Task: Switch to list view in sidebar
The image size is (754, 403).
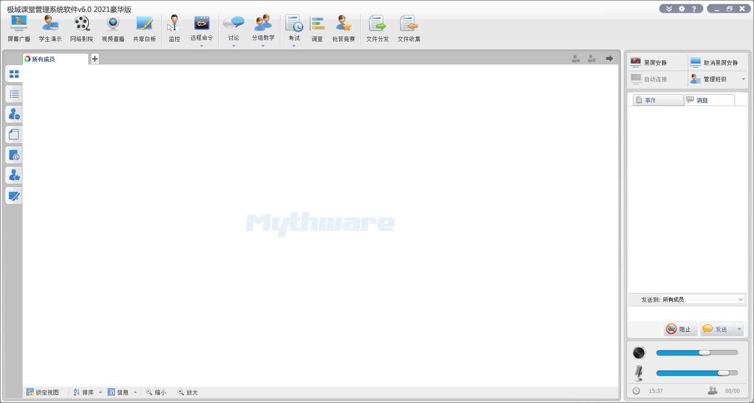Action: [14, 94]
